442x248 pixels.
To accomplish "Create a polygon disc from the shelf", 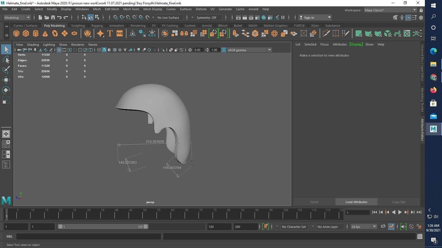I will point(74,34).
